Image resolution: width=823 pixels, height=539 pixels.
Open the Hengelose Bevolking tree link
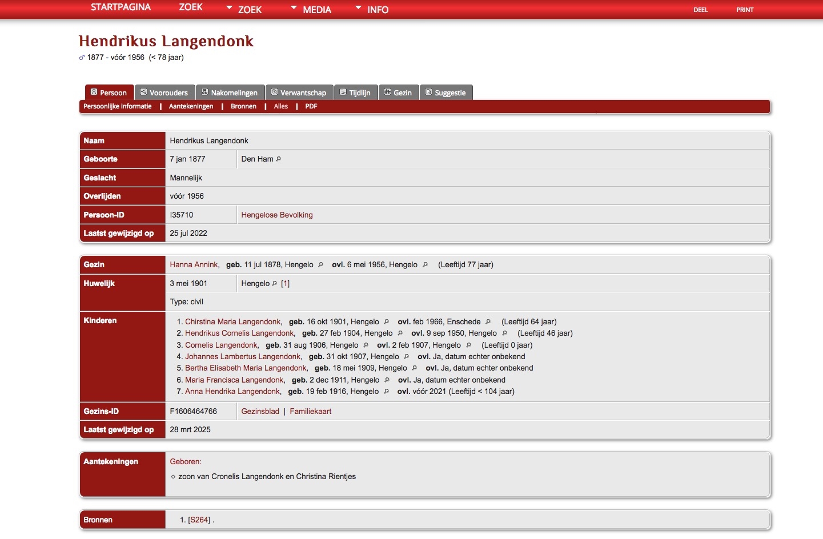click(x=277, y=215)
